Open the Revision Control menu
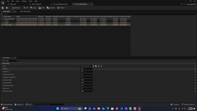Screen dimensions: 197x111 tap(189, 105)
